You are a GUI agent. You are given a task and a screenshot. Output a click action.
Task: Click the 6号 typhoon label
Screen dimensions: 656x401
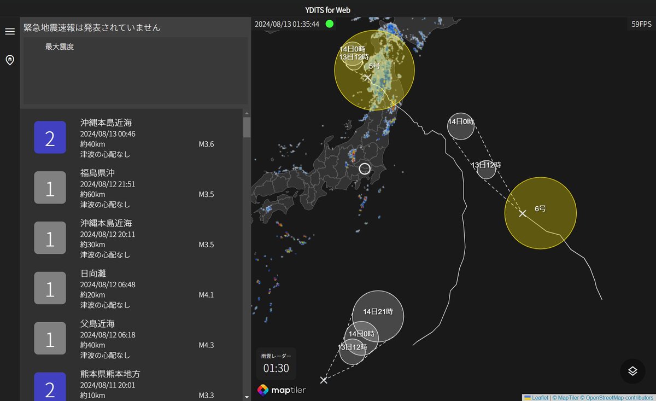(x=540, y=208)
